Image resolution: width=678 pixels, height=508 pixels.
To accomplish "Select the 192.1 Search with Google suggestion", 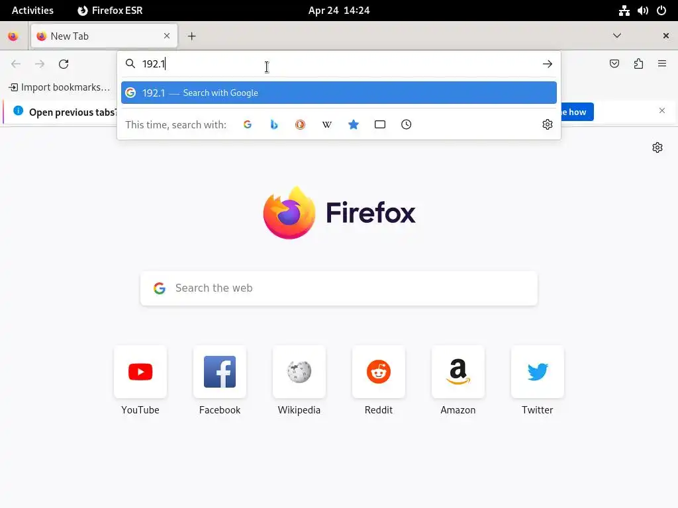I will [x=339, y=93].
